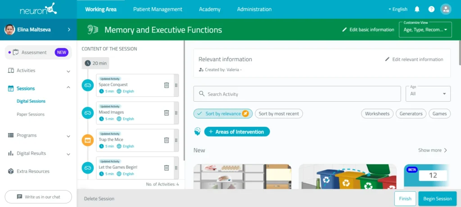461x207 pixels.
Task: Show more New activities
Action: pos(433,150)
